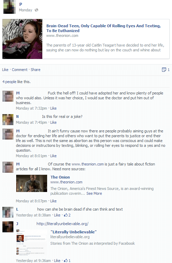The image size is (172, 263).
Task: Expand See More in The Onion preview
Action: (x=94, y=193)
